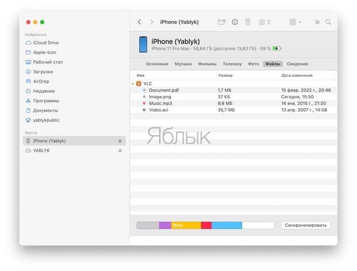Open Программы in sidebar

click(x=42, y=101)
